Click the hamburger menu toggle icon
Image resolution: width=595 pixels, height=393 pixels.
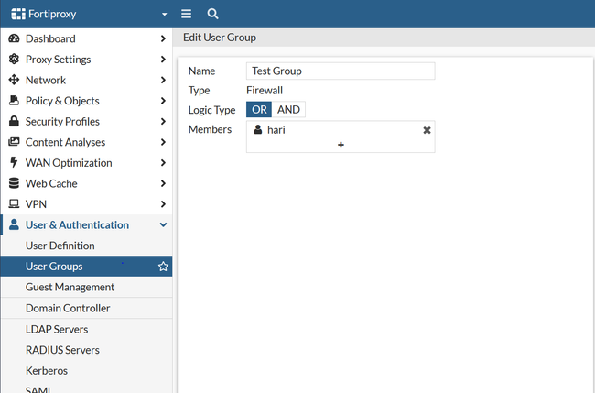(x=186, y=14)
